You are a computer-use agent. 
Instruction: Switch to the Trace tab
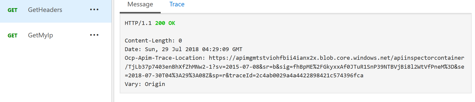pyautogui.click(x=177, y=4)
